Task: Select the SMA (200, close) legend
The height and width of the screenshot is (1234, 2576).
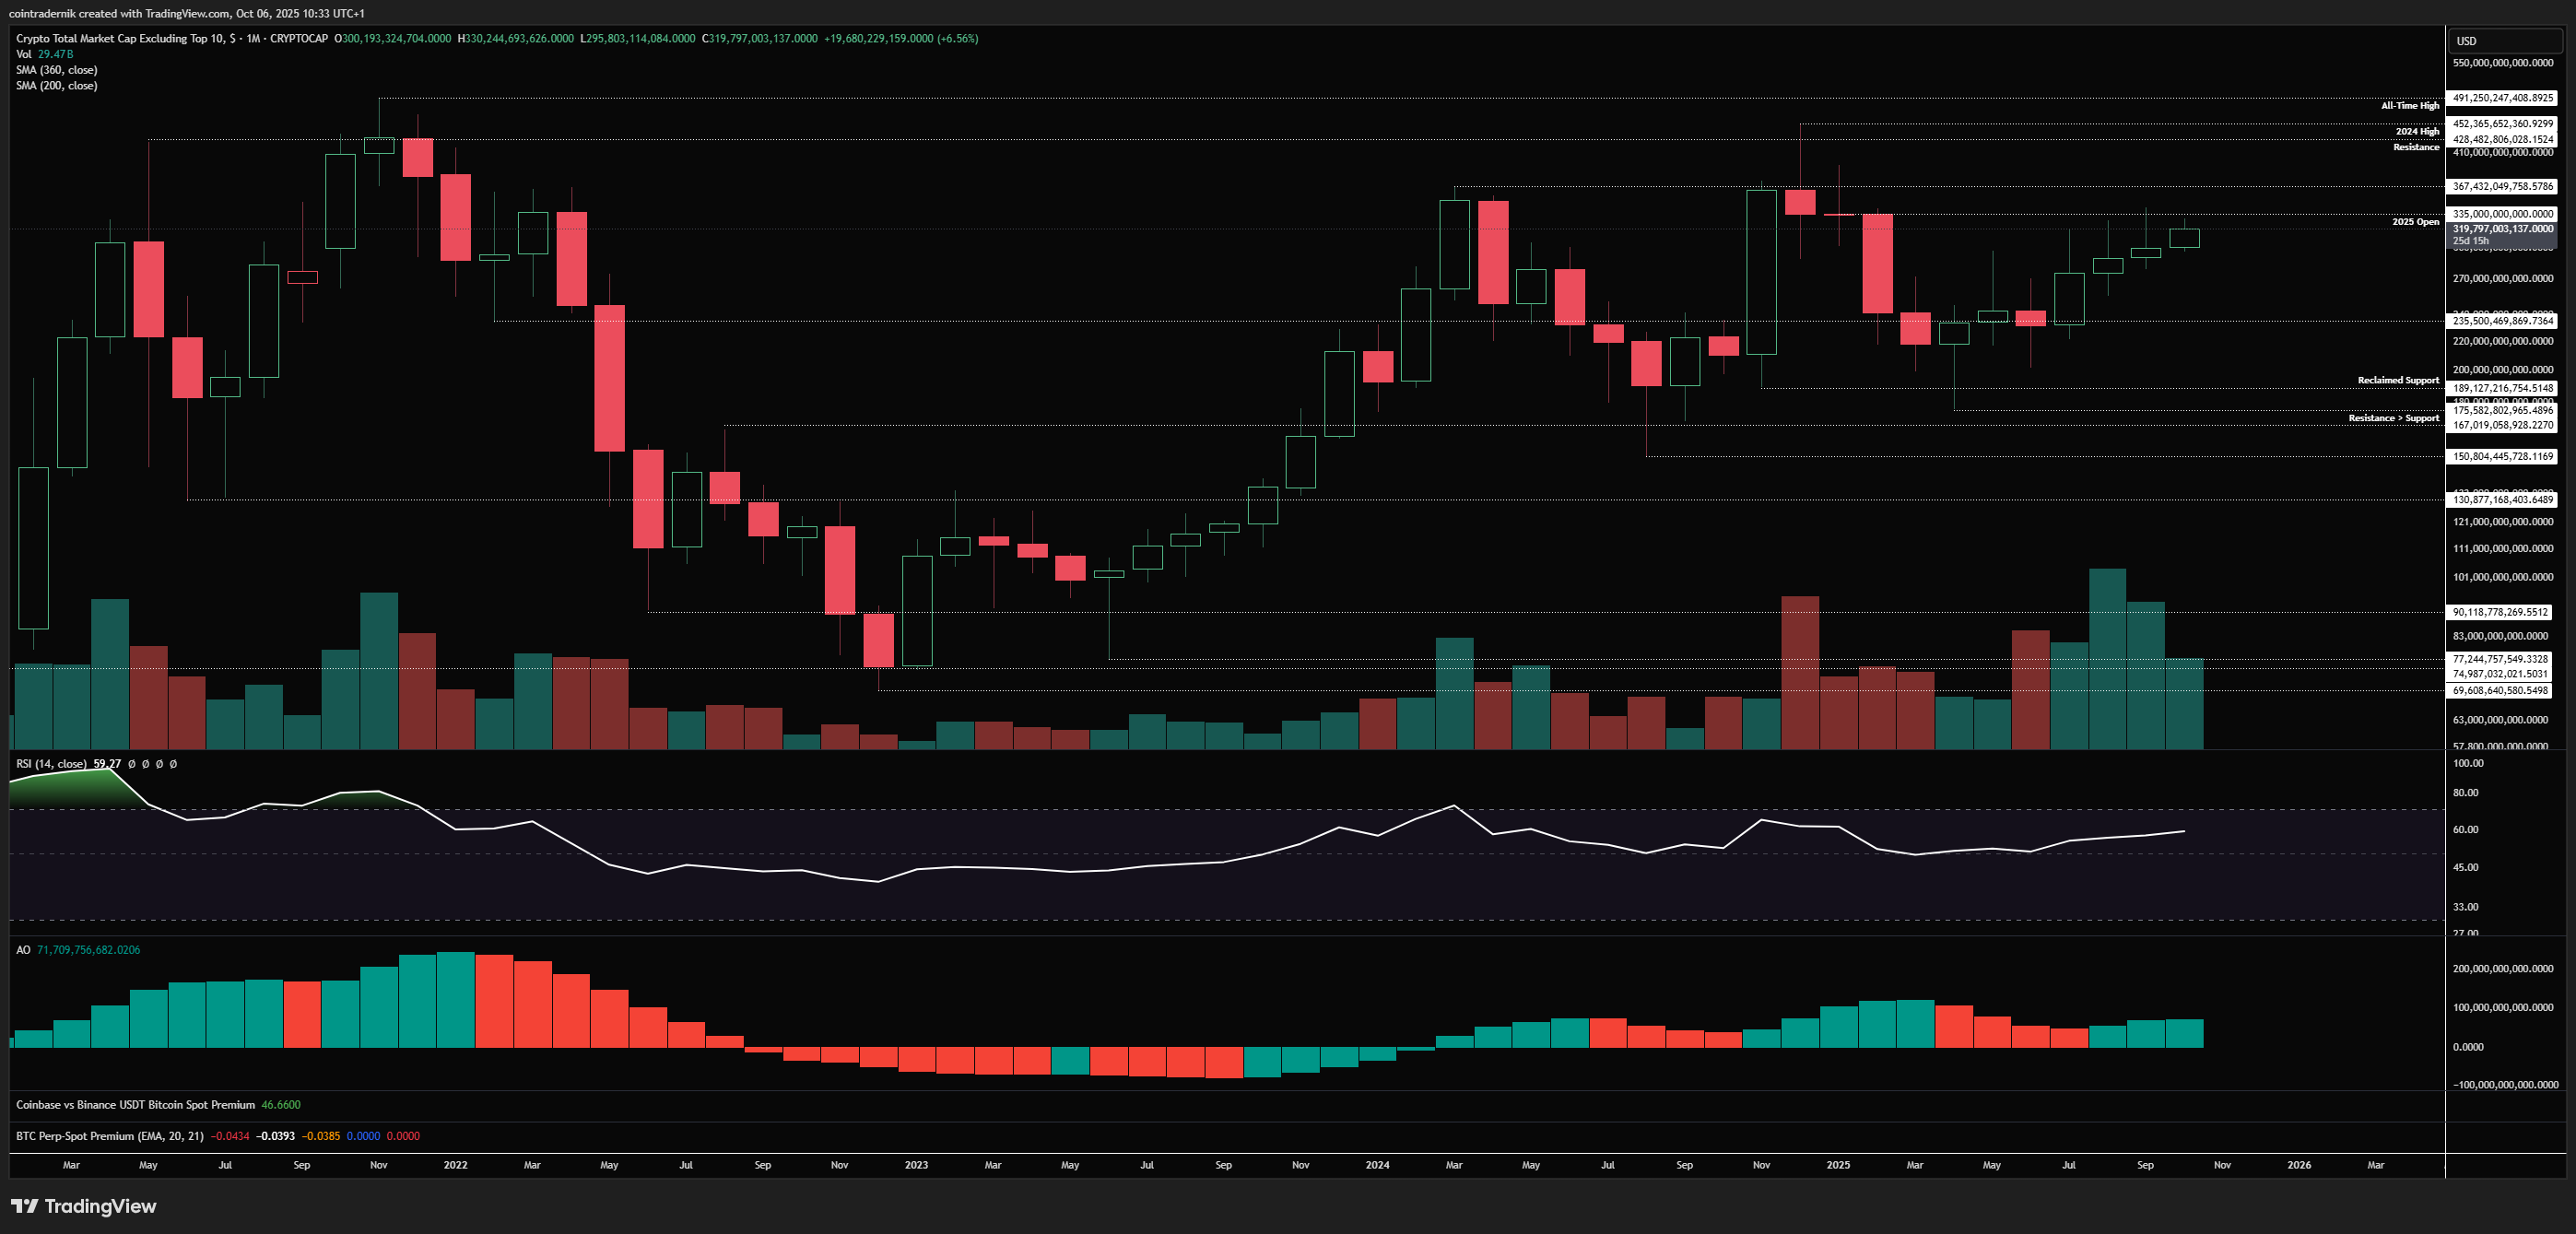Action: click(x=56, y=86)
